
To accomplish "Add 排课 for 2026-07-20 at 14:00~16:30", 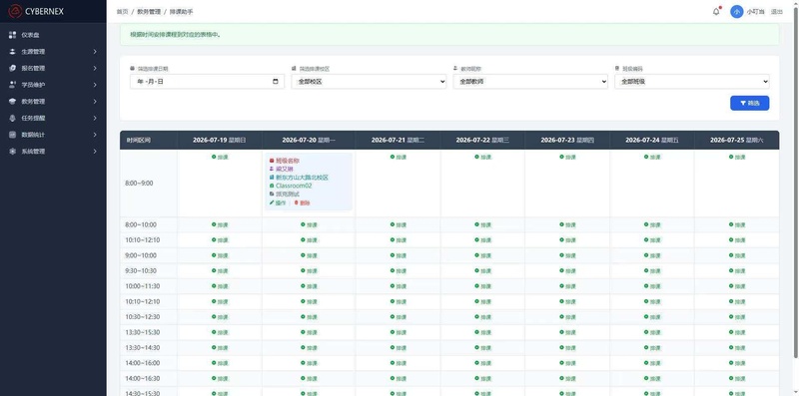I will tap(309, 378).
